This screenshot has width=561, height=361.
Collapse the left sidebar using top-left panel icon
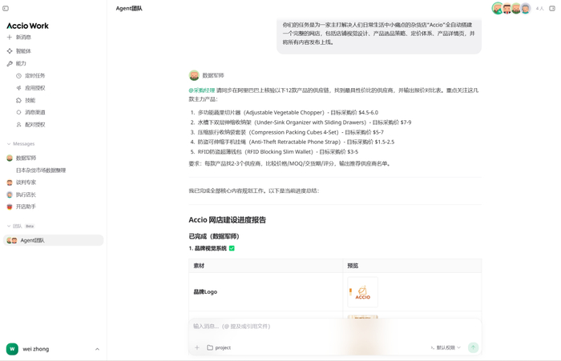6,8
